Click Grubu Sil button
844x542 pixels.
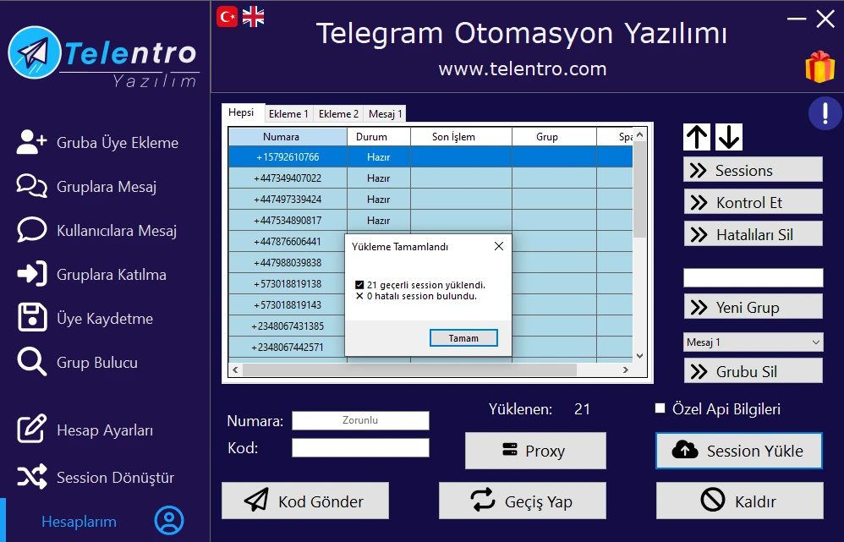pos(753,370)
